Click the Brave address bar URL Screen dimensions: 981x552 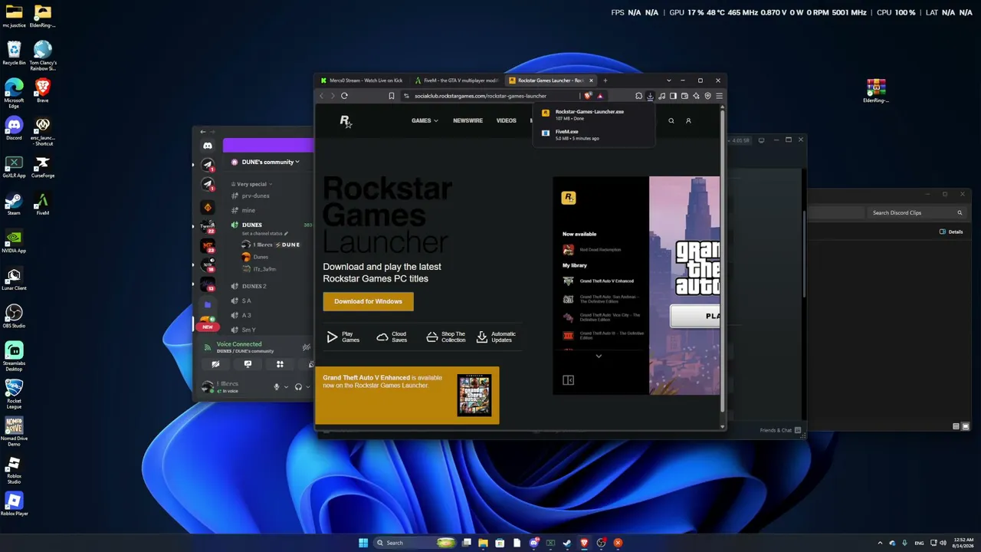click(x=481, y=96)
